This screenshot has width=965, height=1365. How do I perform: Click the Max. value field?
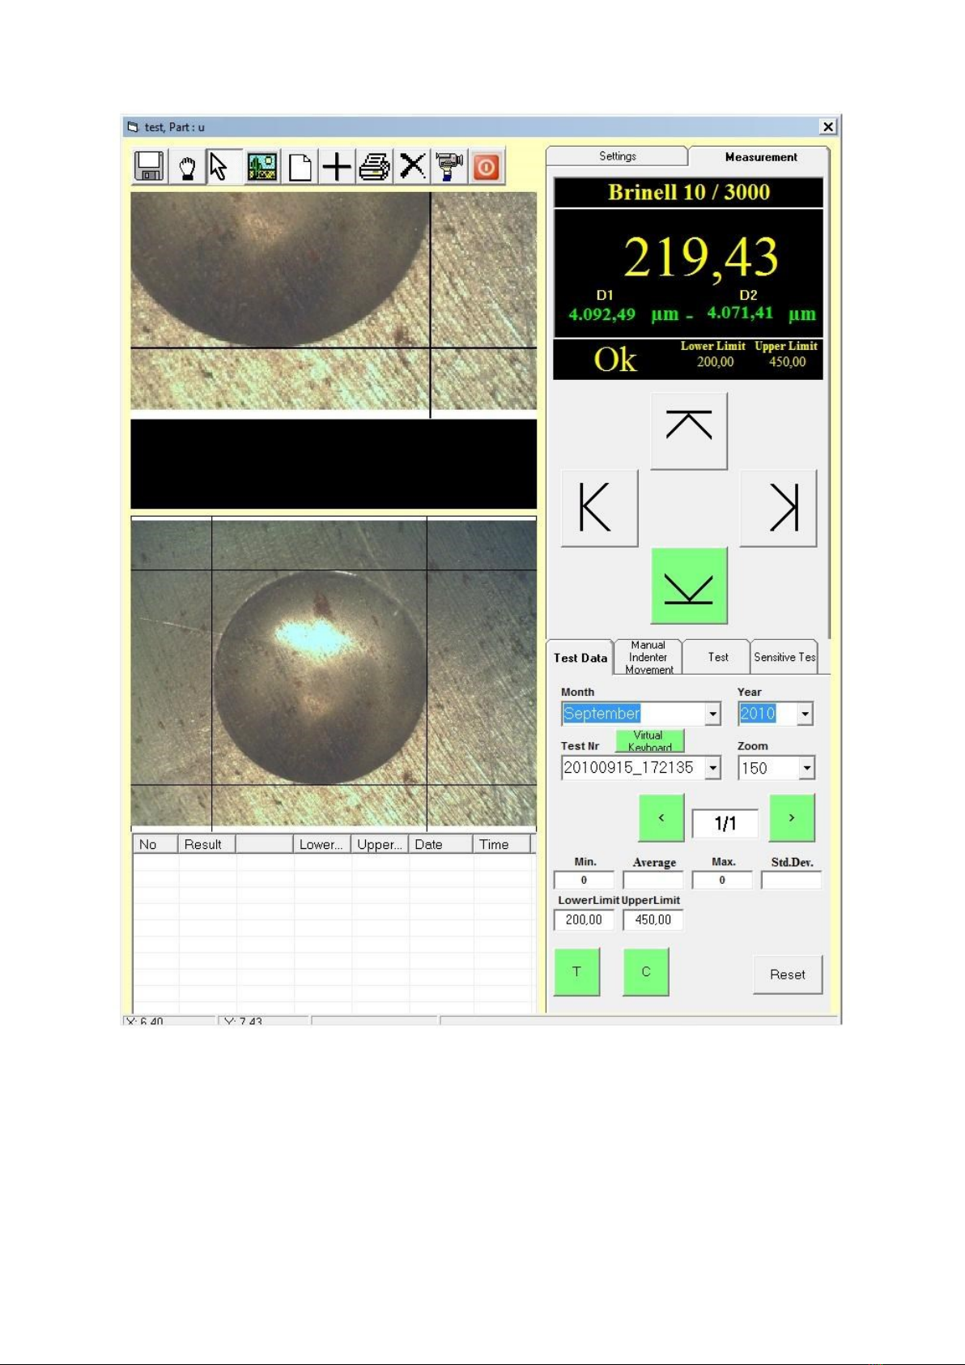point(722,880)
